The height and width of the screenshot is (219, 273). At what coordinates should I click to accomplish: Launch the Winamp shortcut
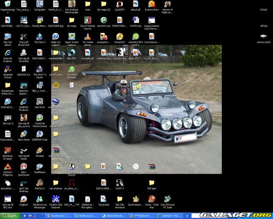pyautogui.click(x=40, y=151)
